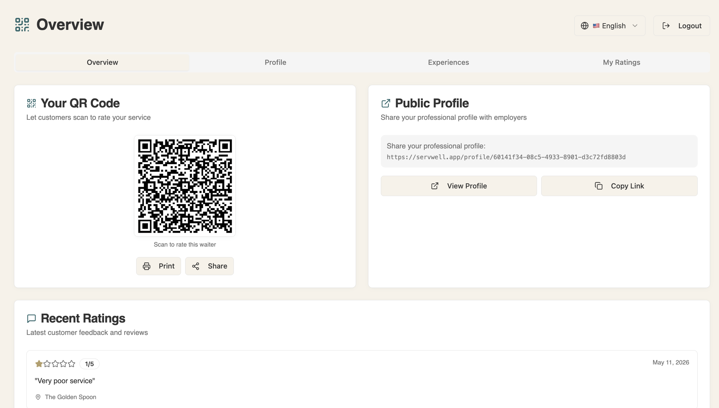The width and height of the screenshot is (719, 408).
Task: Click the 'Latest customer feedback and reviews' subtitle
Action: pyautogui.click(x=87, y=333)
